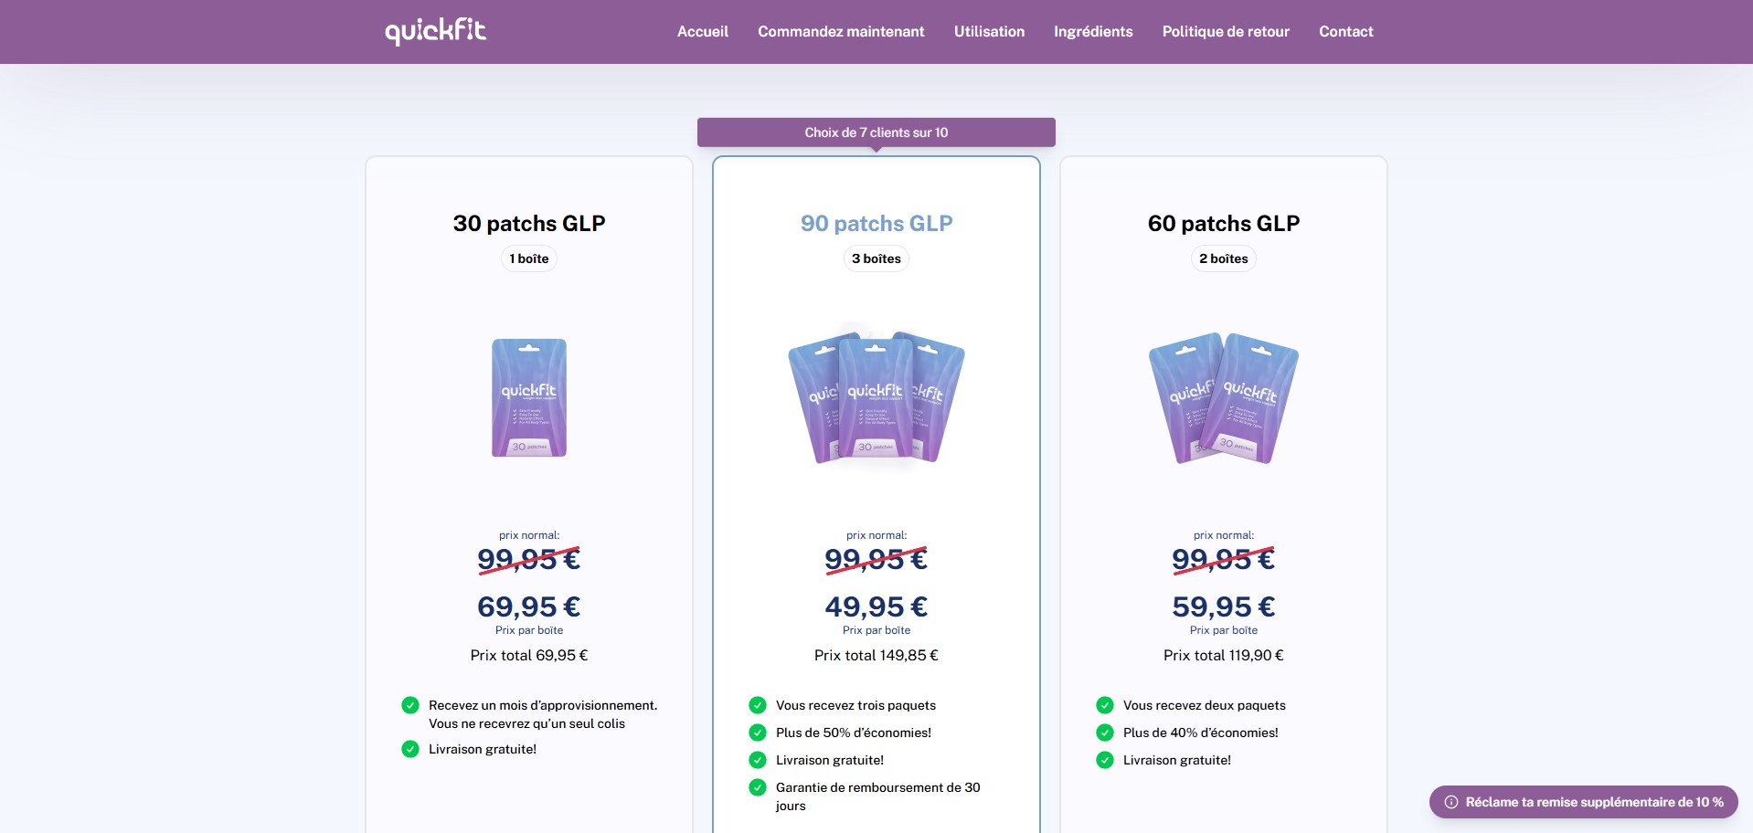The image size is (1753, 833).
Task: Click Plus de 40% d'économies text
Action: pos(1201,733)
